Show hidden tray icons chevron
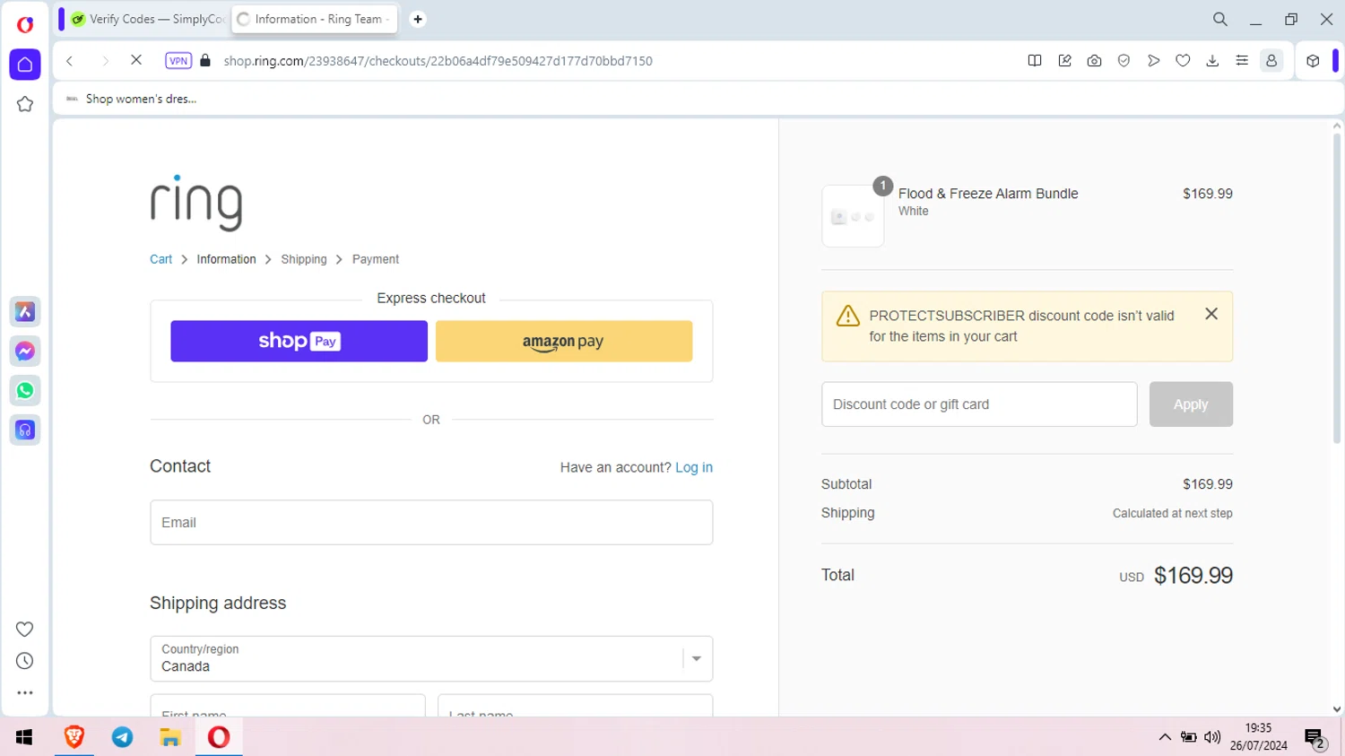1345x756 pixels. point(1165,737)
